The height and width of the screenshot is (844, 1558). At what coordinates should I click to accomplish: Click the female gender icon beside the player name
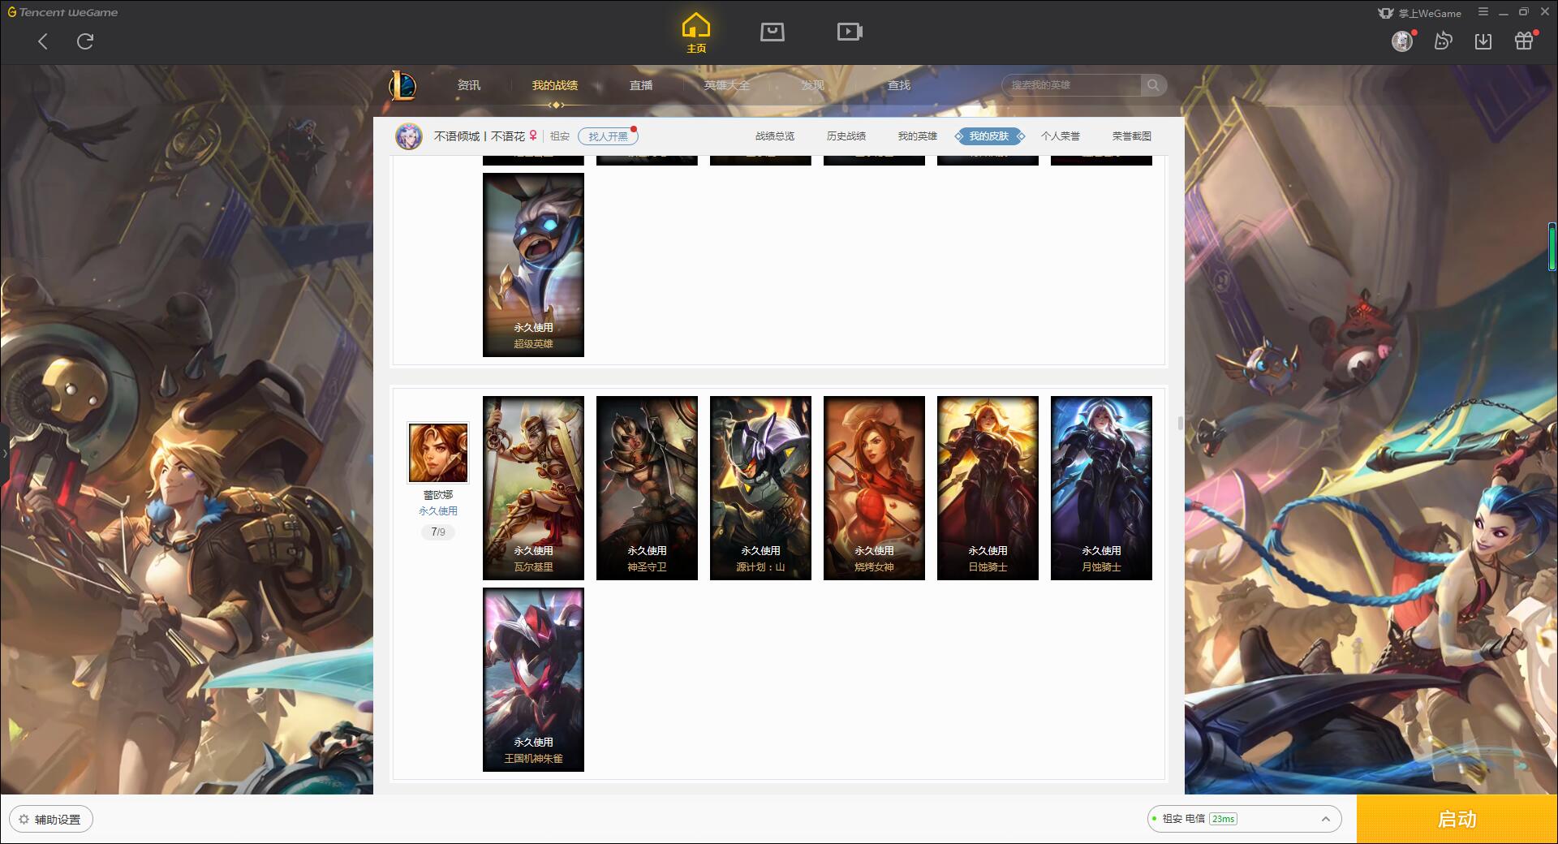[533, 136]
